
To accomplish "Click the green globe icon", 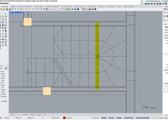I will pyautogui.click(x=89, y=9).
